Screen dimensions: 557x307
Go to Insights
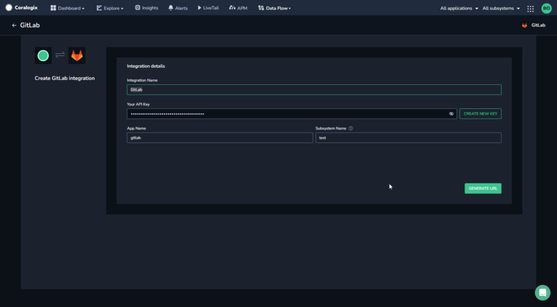point(146,8)
